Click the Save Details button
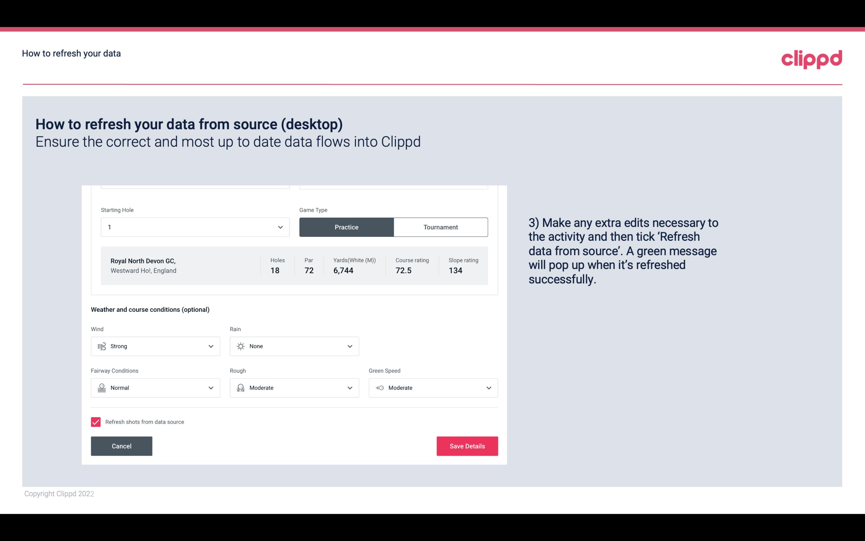 point(467,446)
